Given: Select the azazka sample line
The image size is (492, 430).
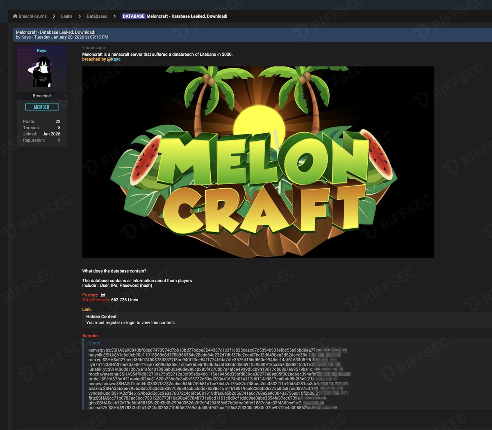Looking at the screenshot, I should pos(216,389).
